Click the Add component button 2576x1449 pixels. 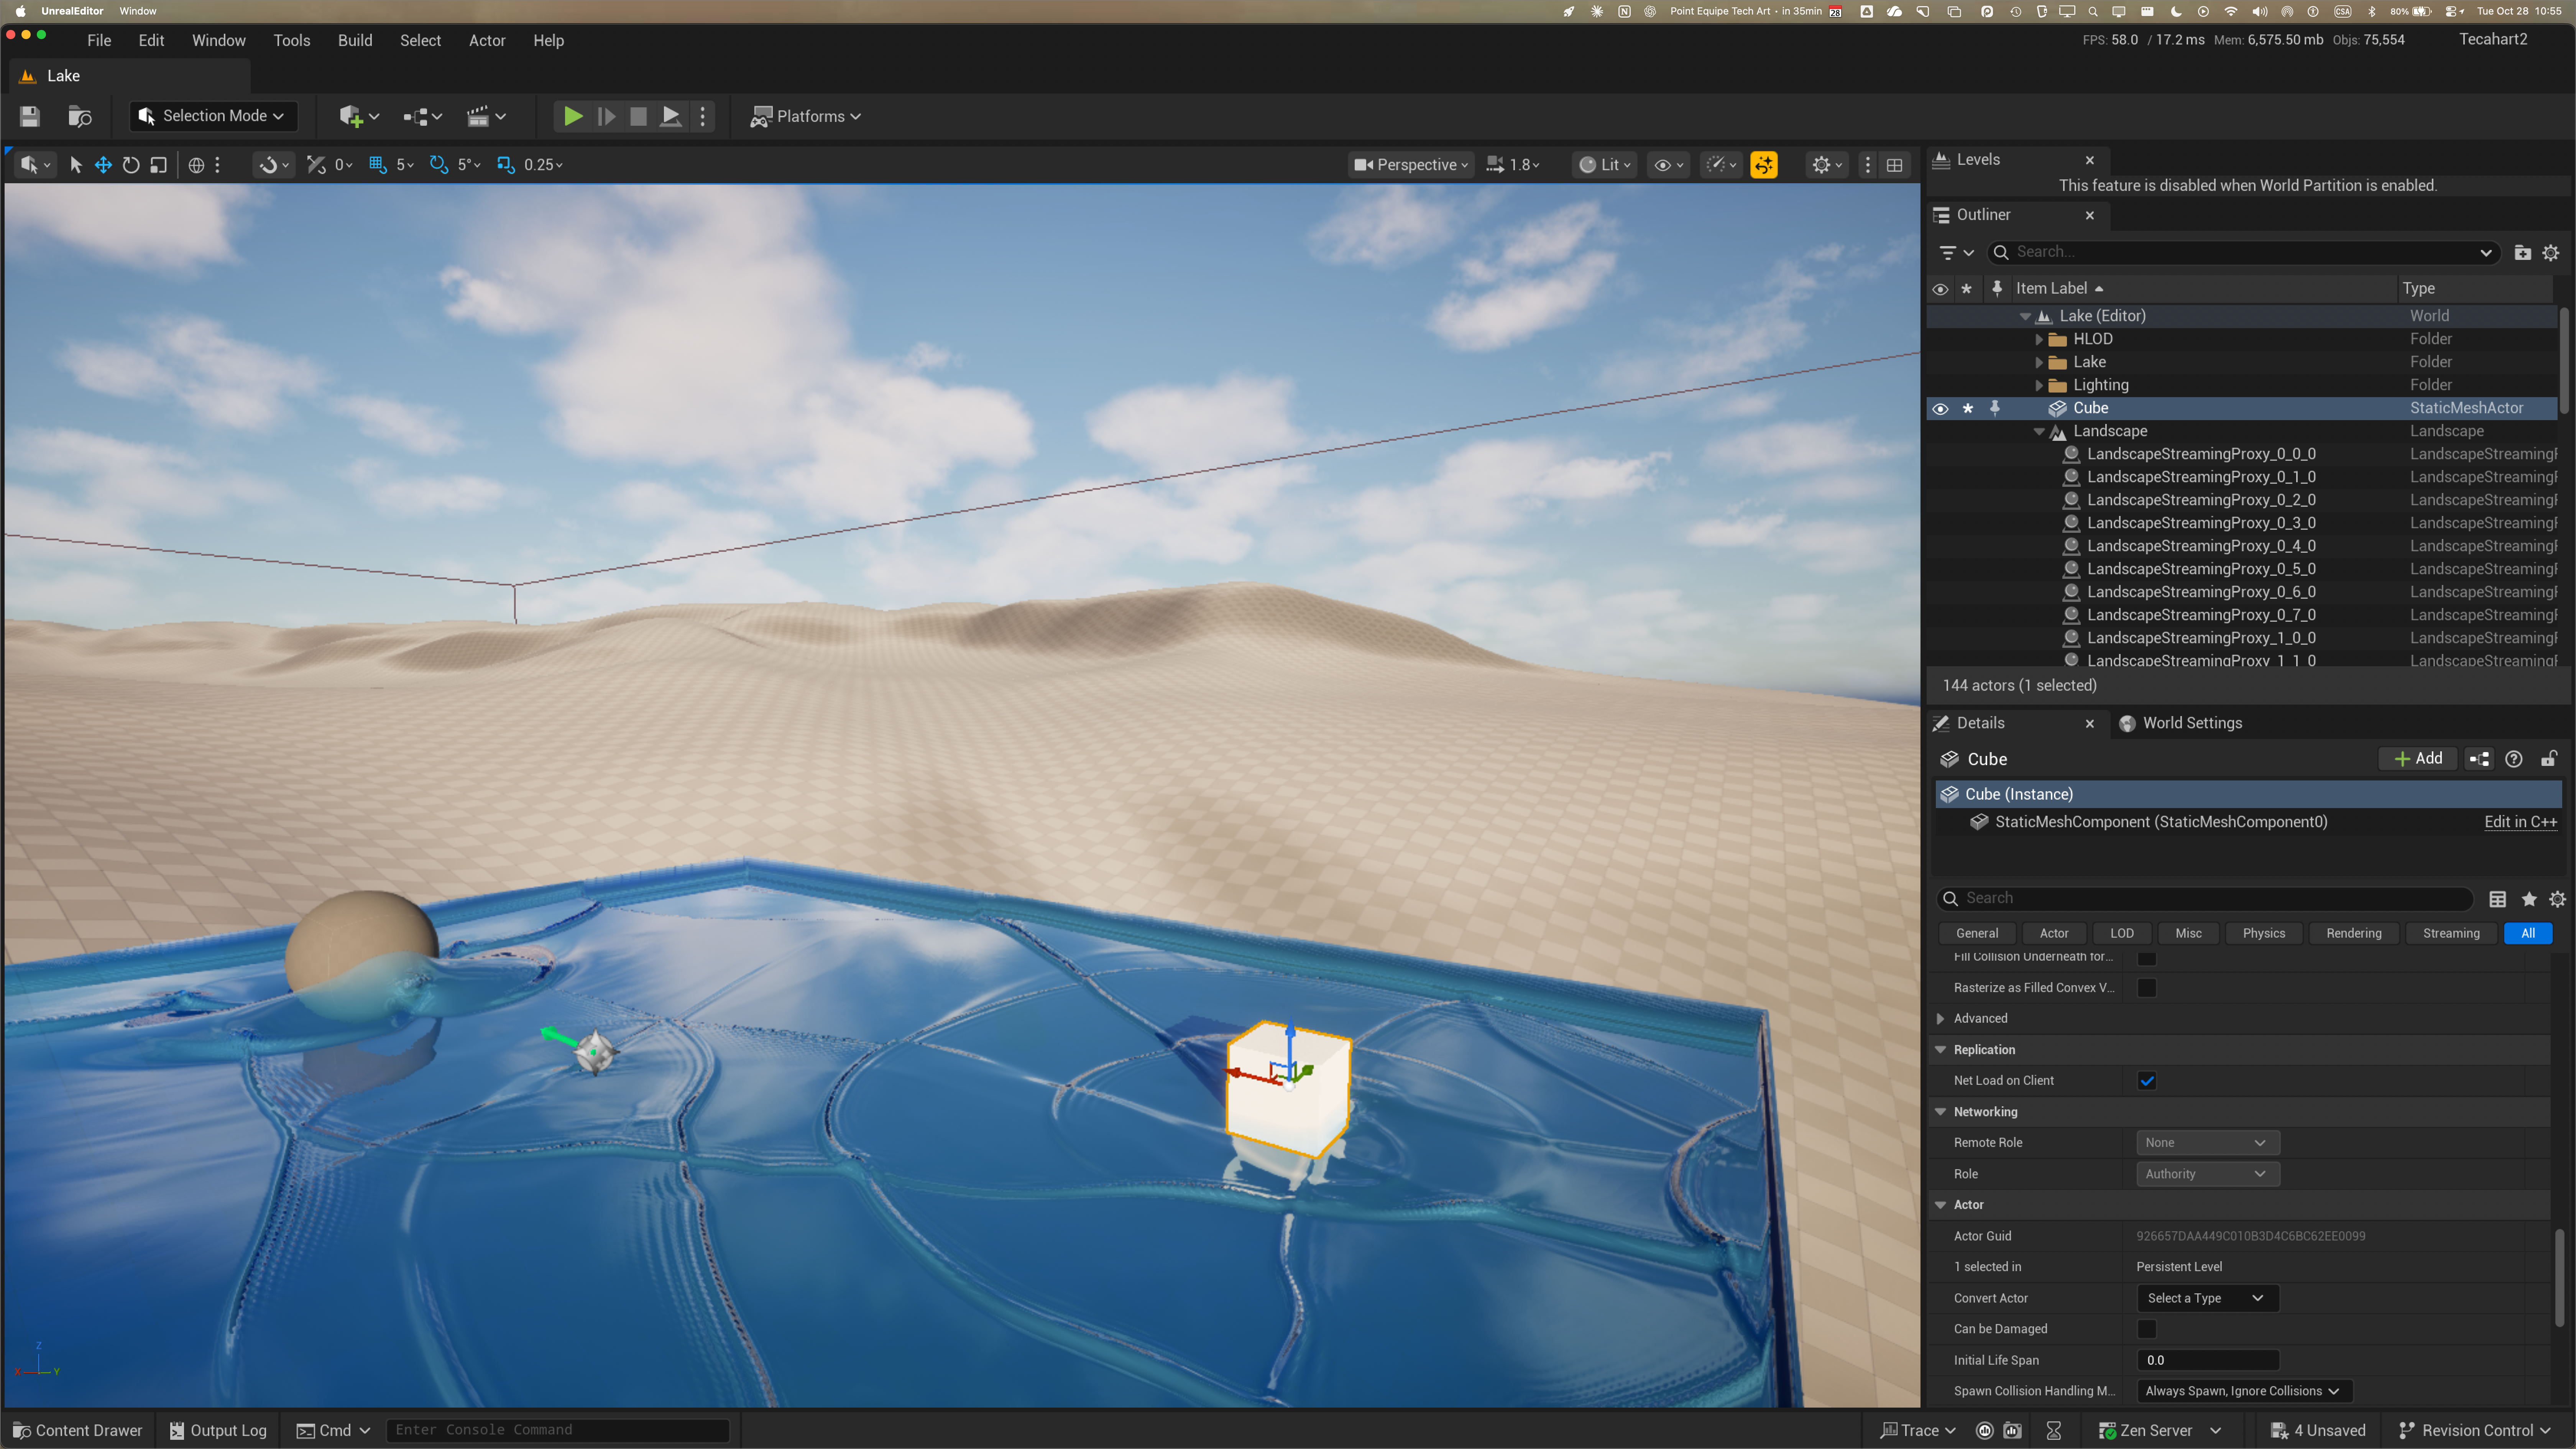(2418, 759)
